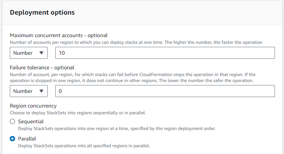Click the Maximum concurrent accounts dropdown arrow
This screenshot has height=154, width=284.
(41, 53)
